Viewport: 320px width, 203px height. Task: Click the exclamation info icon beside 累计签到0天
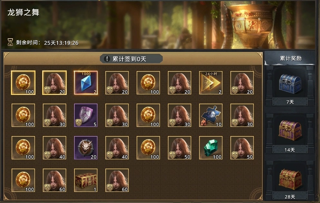click(x=107, y=59)
